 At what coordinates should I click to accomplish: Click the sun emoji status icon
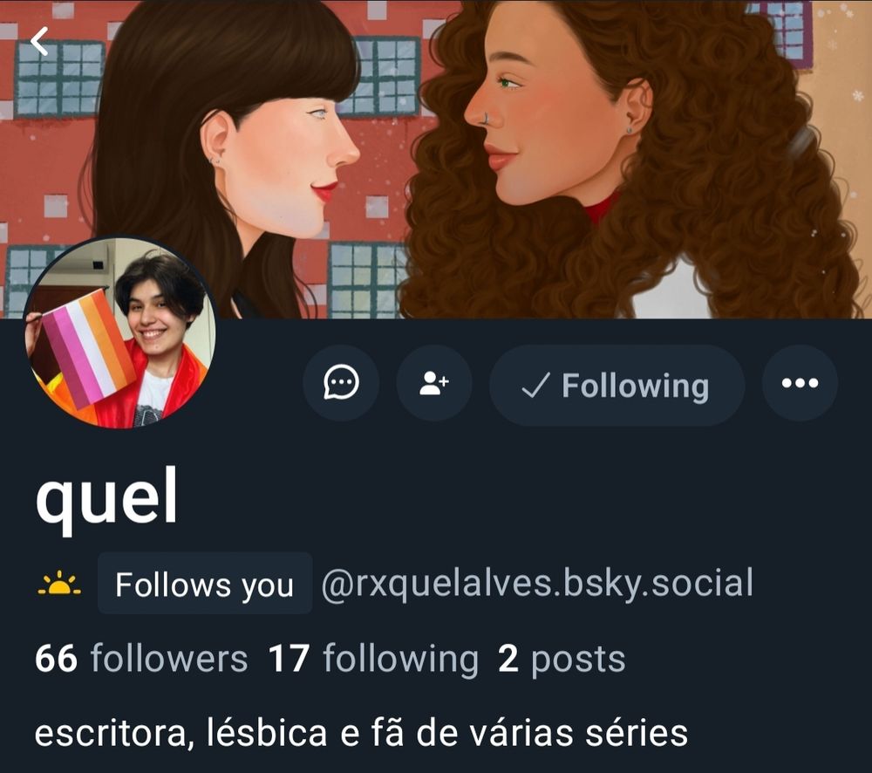(59, 584)
